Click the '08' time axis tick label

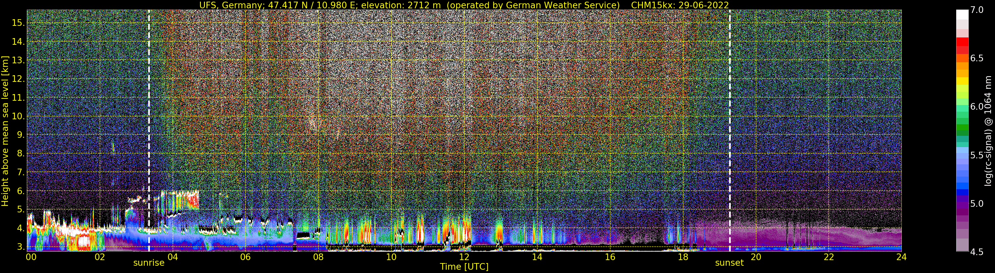click(318, 257)
